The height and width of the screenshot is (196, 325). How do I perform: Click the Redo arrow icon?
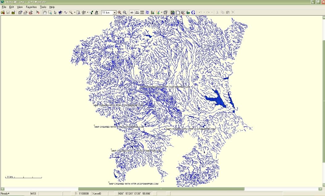coord(208,12)
